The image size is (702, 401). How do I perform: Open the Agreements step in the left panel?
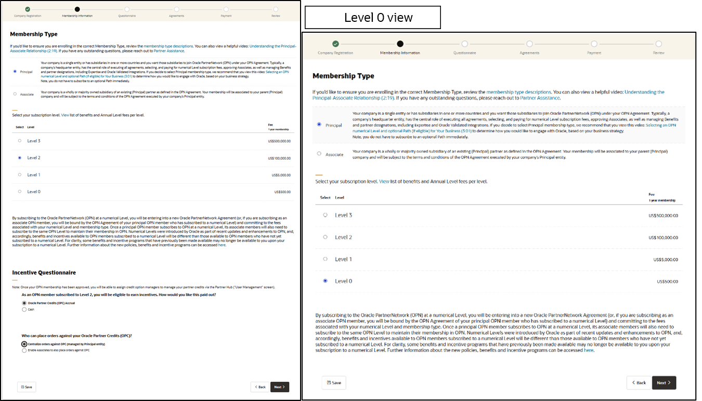click(x=176, y=9)
